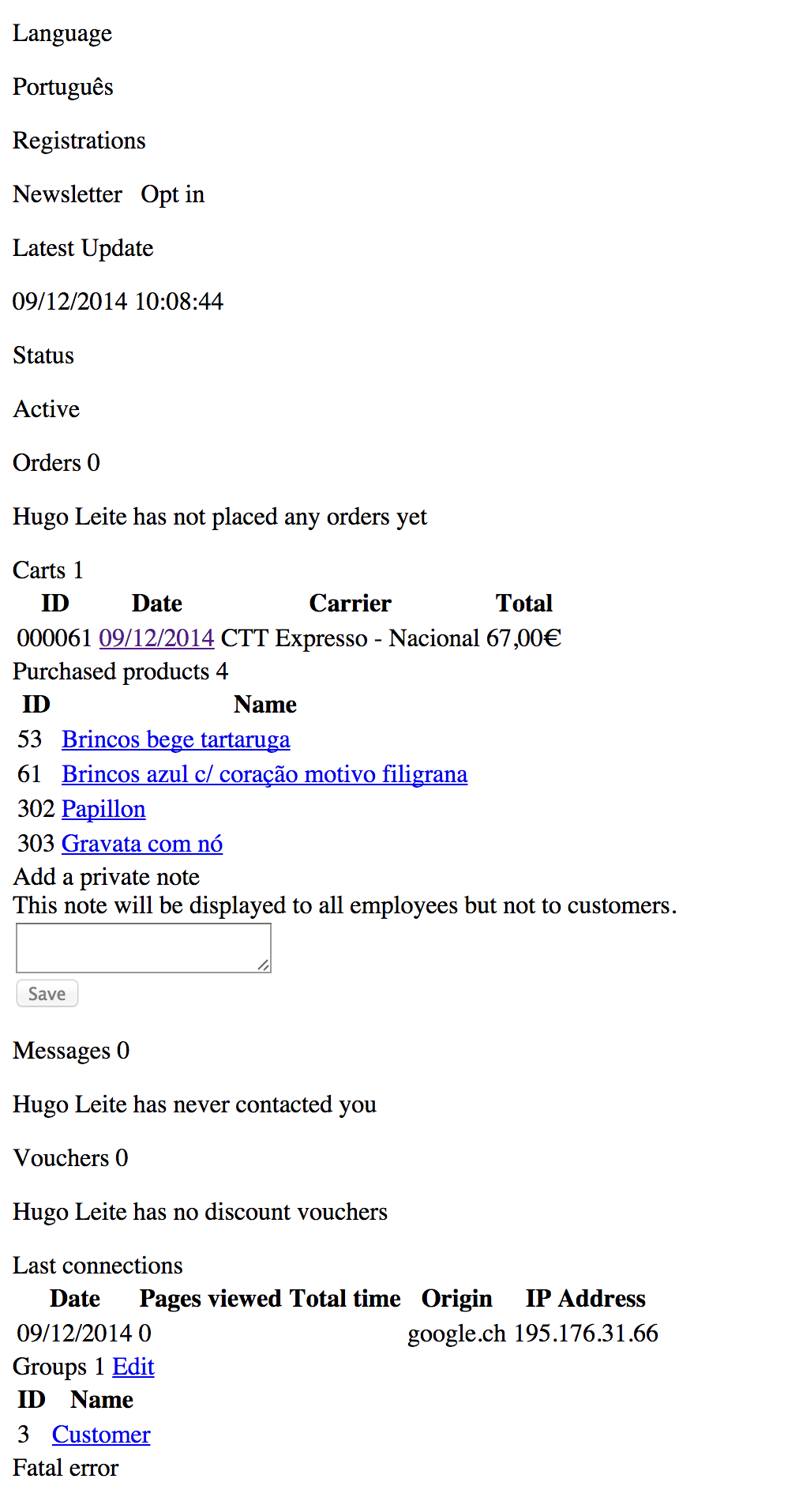Viewport: 799px width, 1490px height.
Task: Select product ID 61
Action: 29,773
